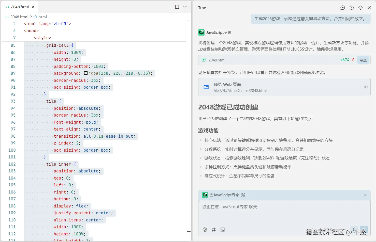The image size is (376, 242).
Task: Click the HTML file icon in the editor tab
Action: (7, 7)
